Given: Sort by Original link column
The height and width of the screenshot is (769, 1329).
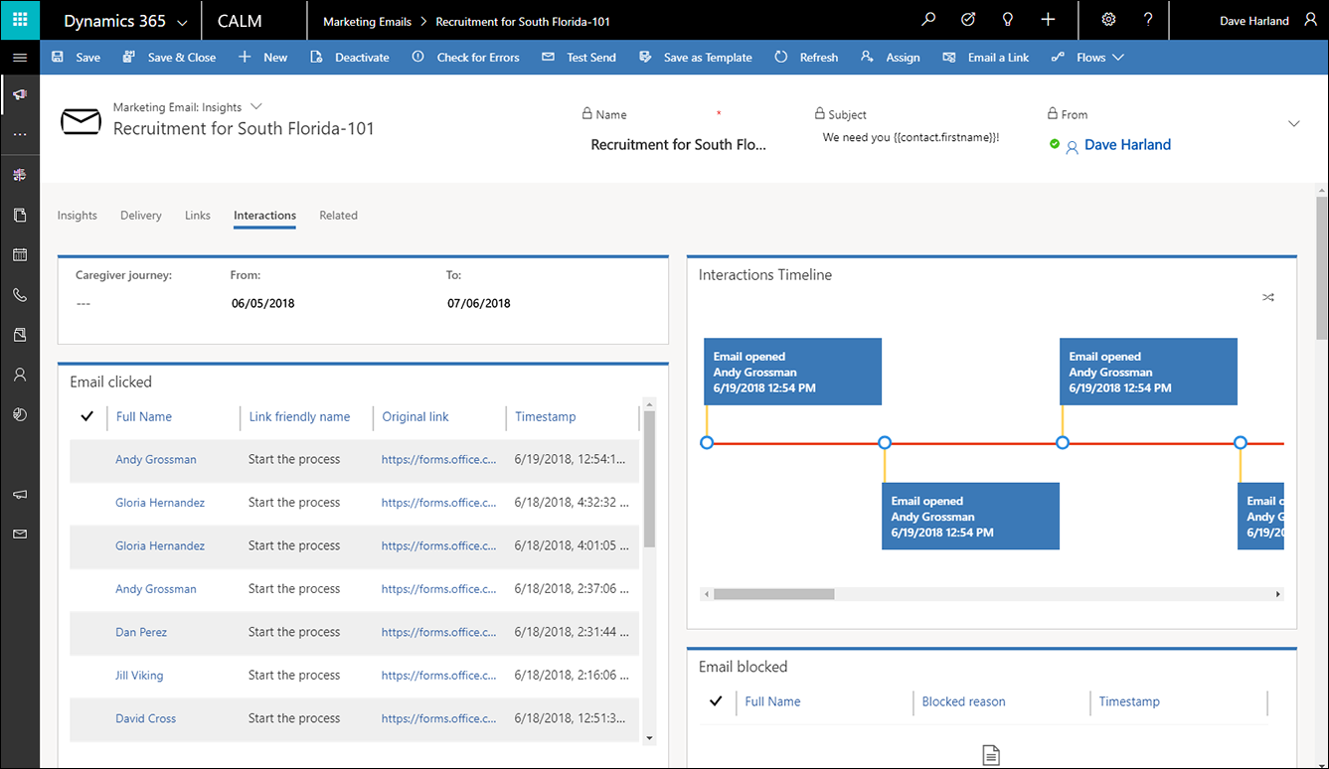Looking at the screenshot, I should tap(415, 416).
